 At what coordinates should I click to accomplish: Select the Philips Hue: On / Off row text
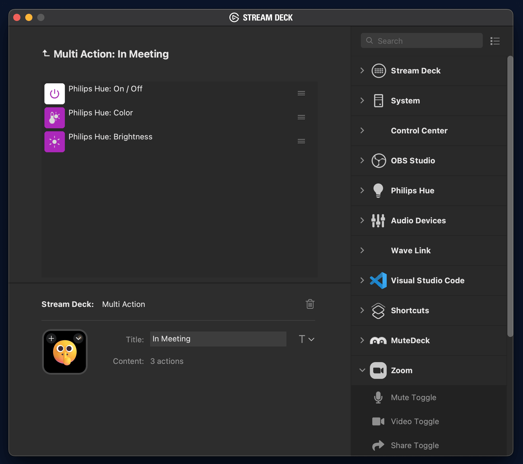point(105,89)
